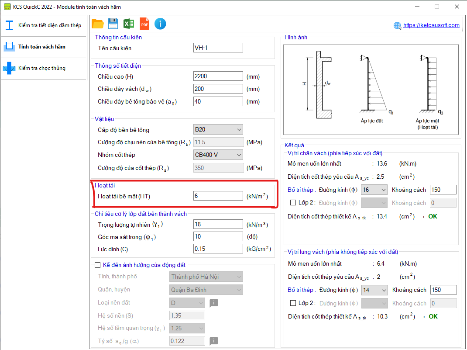467x350 pixels.
Task: Click the Hoạt tải bề mặt input field
Action: click(x=218, y=196)
